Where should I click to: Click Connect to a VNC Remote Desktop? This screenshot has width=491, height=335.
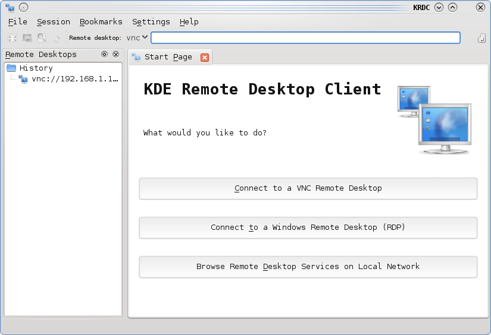click(308, 188)
